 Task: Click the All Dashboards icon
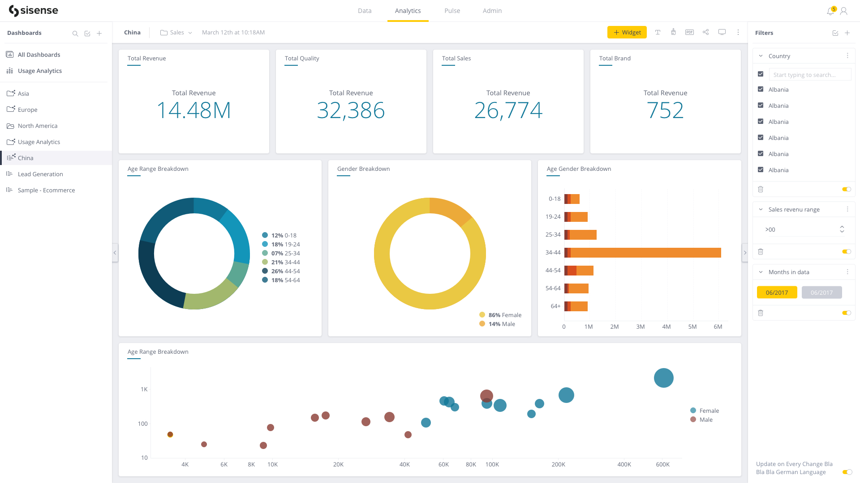click(10, 55)
